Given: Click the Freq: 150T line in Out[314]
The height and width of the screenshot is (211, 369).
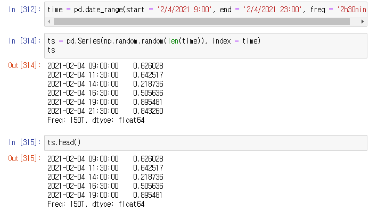Looking at the screenshot, I should coord(96,120).
